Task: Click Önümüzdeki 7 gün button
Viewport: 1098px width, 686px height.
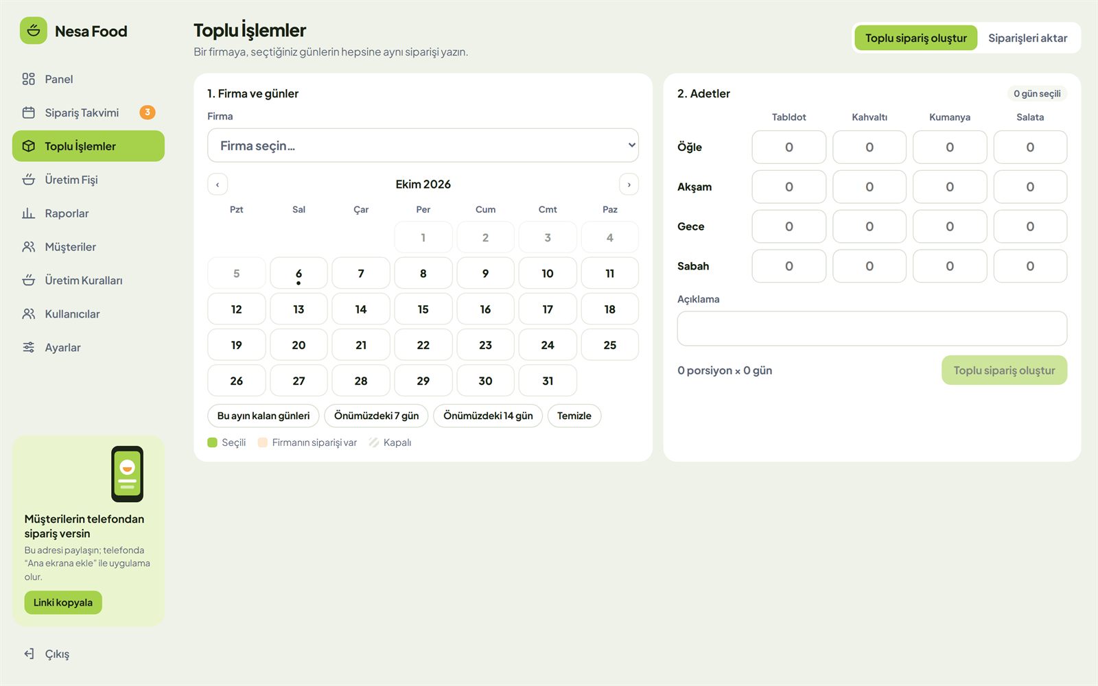Action: [376, 416]
